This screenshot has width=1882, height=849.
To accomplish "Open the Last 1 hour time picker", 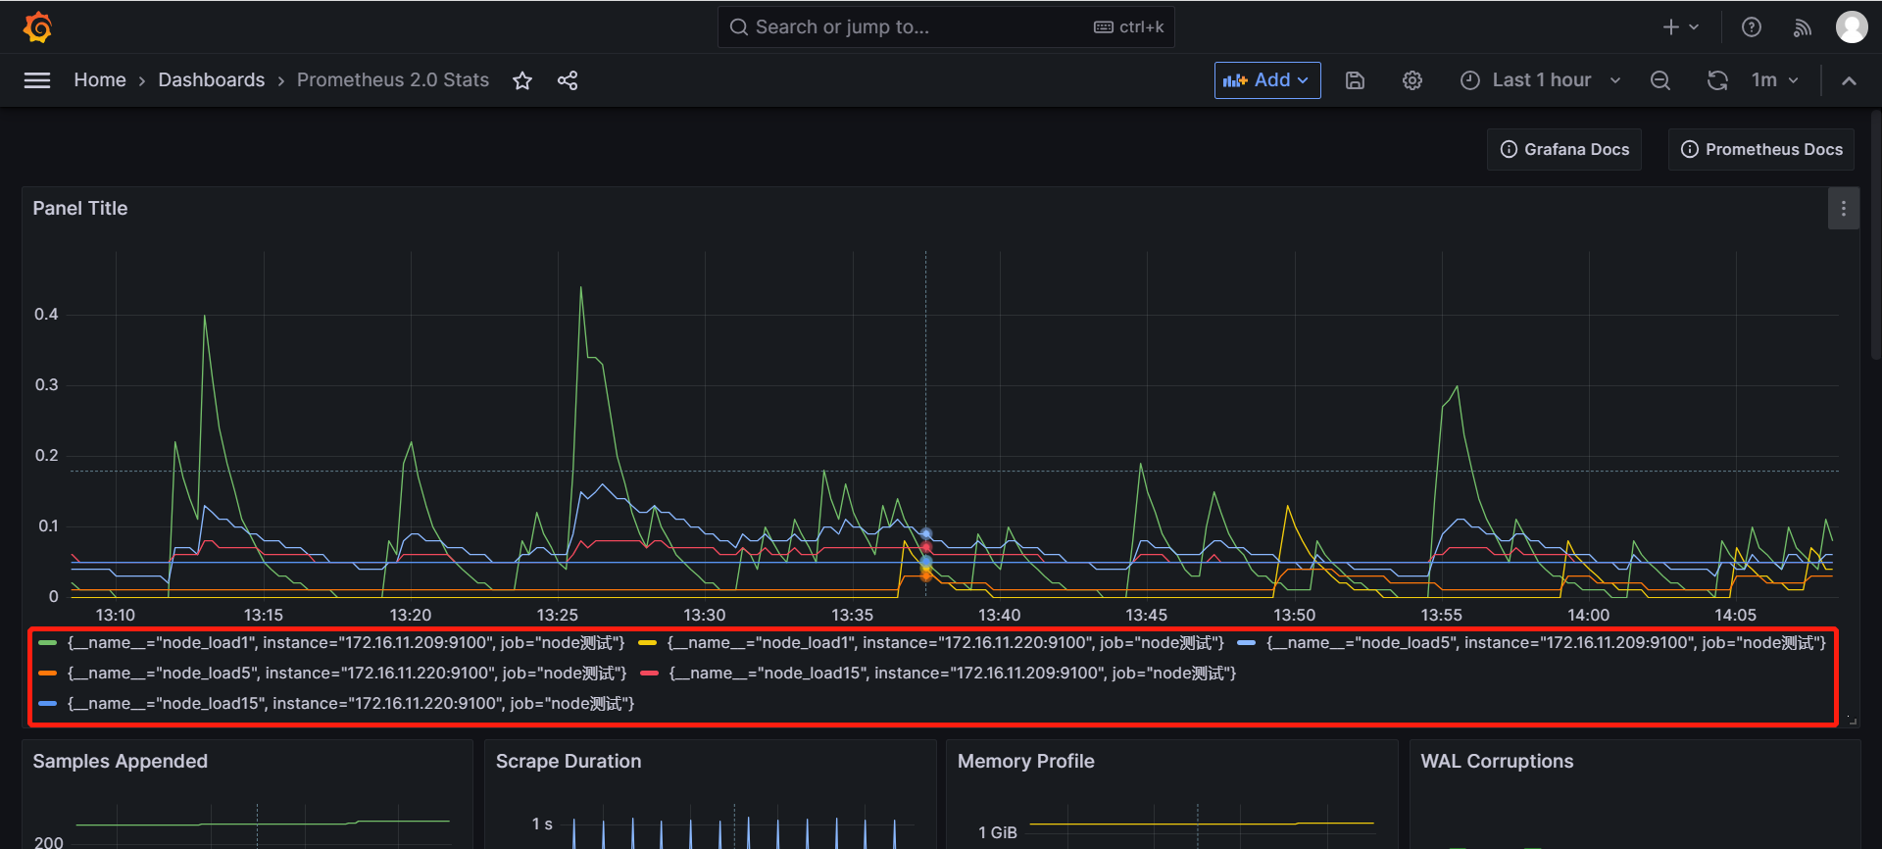I will 1540,80.
